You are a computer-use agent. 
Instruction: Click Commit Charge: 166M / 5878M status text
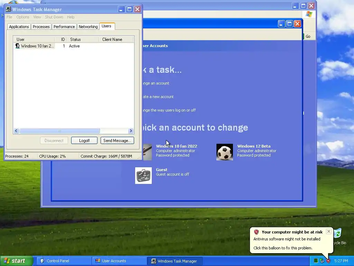pyautogui.click(x=106, y=156)
